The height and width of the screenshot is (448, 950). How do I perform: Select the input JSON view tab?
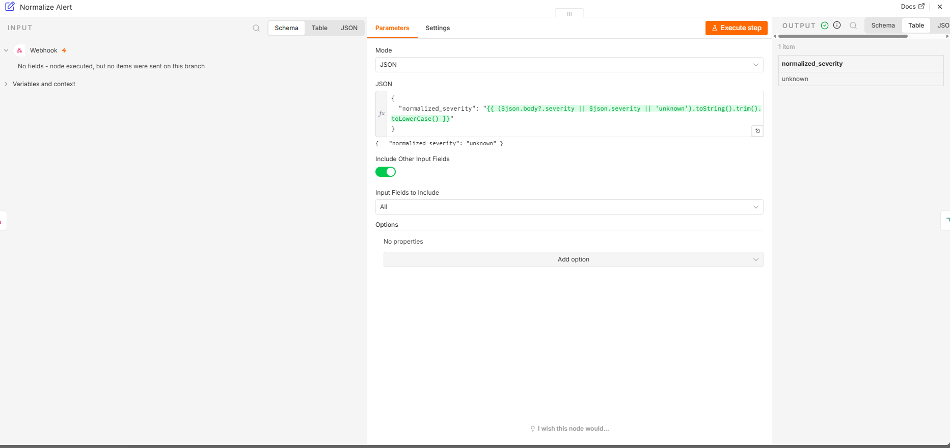pyautogui.click(x=349, y=28)
